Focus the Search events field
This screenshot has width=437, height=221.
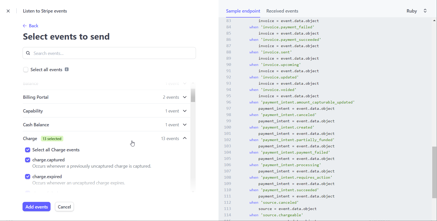point(109,53)
